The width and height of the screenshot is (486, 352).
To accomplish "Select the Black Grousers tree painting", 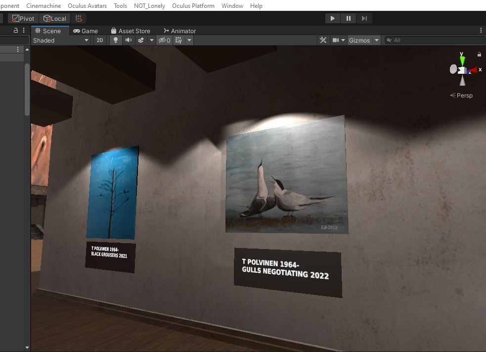I will coord(112,193).
